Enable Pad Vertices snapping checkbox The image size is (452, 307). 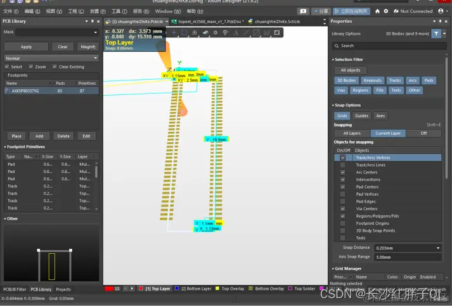click(342, 194)
